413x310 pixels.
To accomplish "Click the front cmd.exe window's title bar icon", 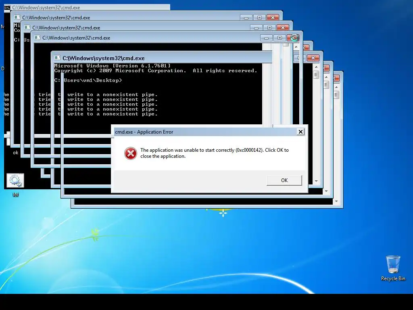I will 57,58.
